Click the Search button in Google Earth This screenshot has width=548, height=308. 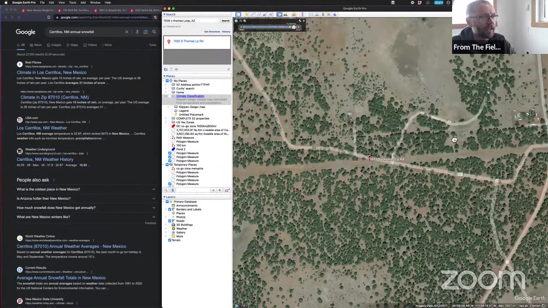click(225, 21)
